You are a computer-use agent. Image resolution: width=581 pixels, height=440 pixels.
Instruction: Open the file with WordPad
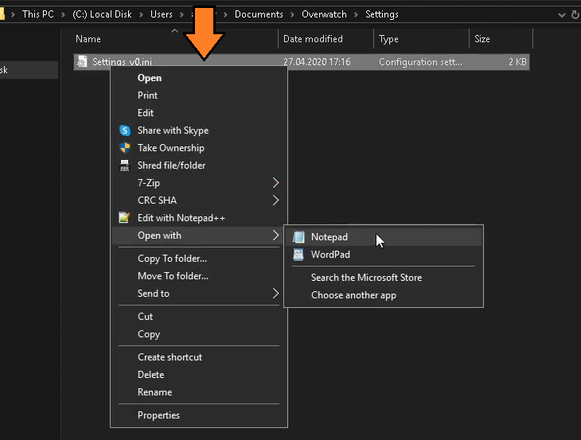(384, 255)
